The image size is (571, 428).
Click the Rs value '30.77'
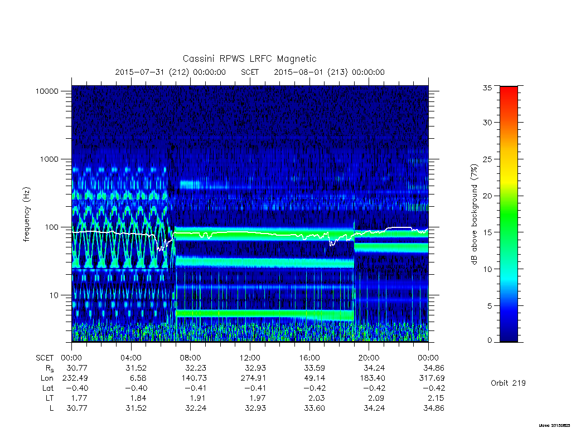pos(77,368)
